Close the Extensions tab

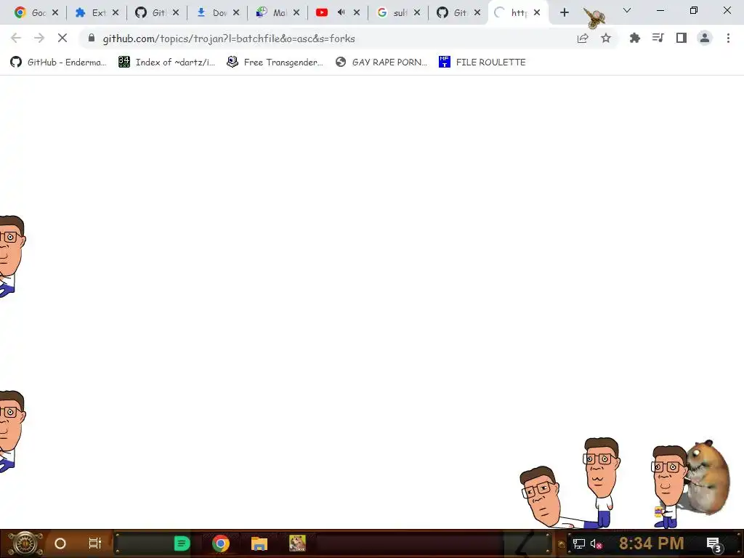point(116,13)
